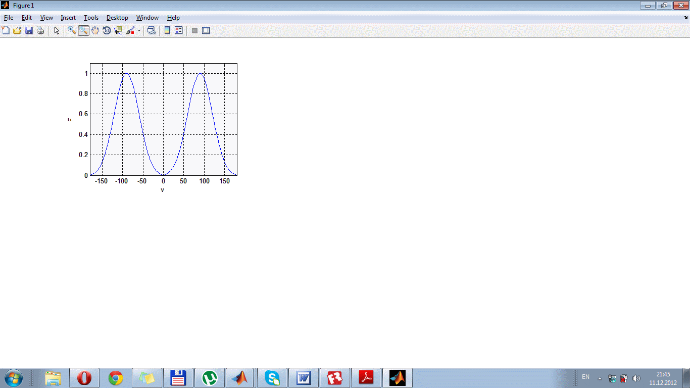
Task: Activate the Data Cursor tool
Action: 118,31
